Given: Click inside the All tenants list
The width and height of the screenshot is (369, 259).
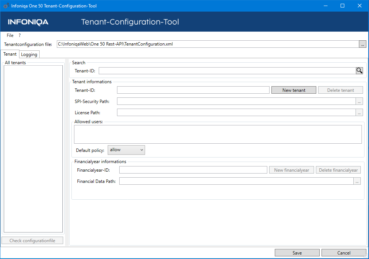Looking at the screenshot, I should click(33, 149).
